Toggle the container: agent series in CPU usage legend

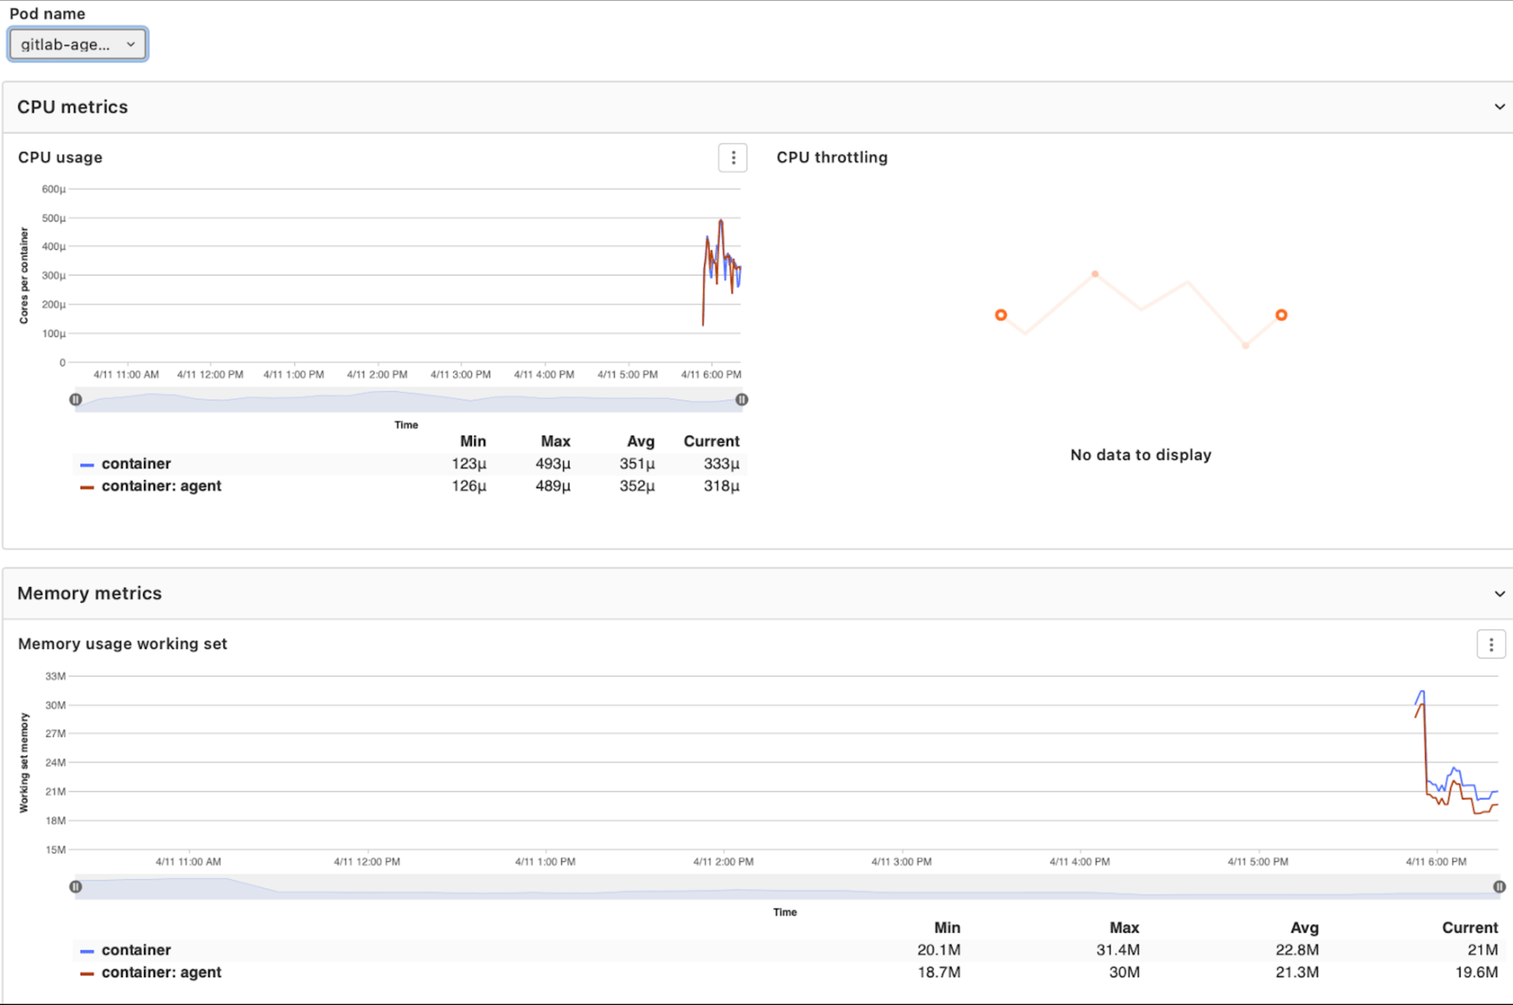pos(160,486)
